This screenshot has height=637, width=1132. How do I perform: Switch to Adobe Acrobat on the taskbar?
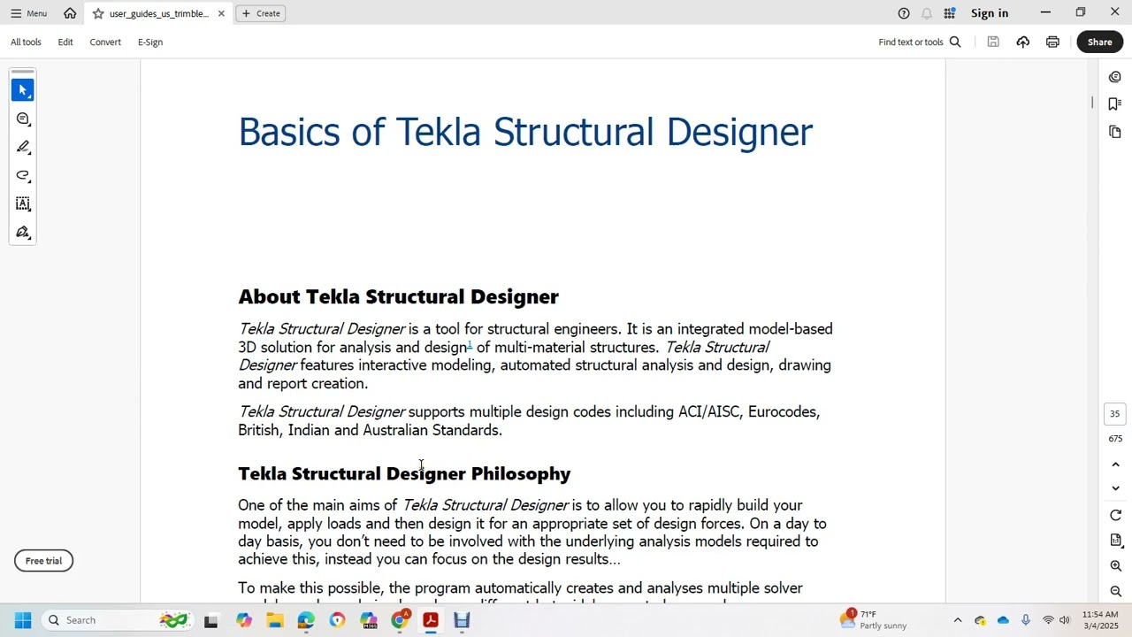click(x=431, y=620)
